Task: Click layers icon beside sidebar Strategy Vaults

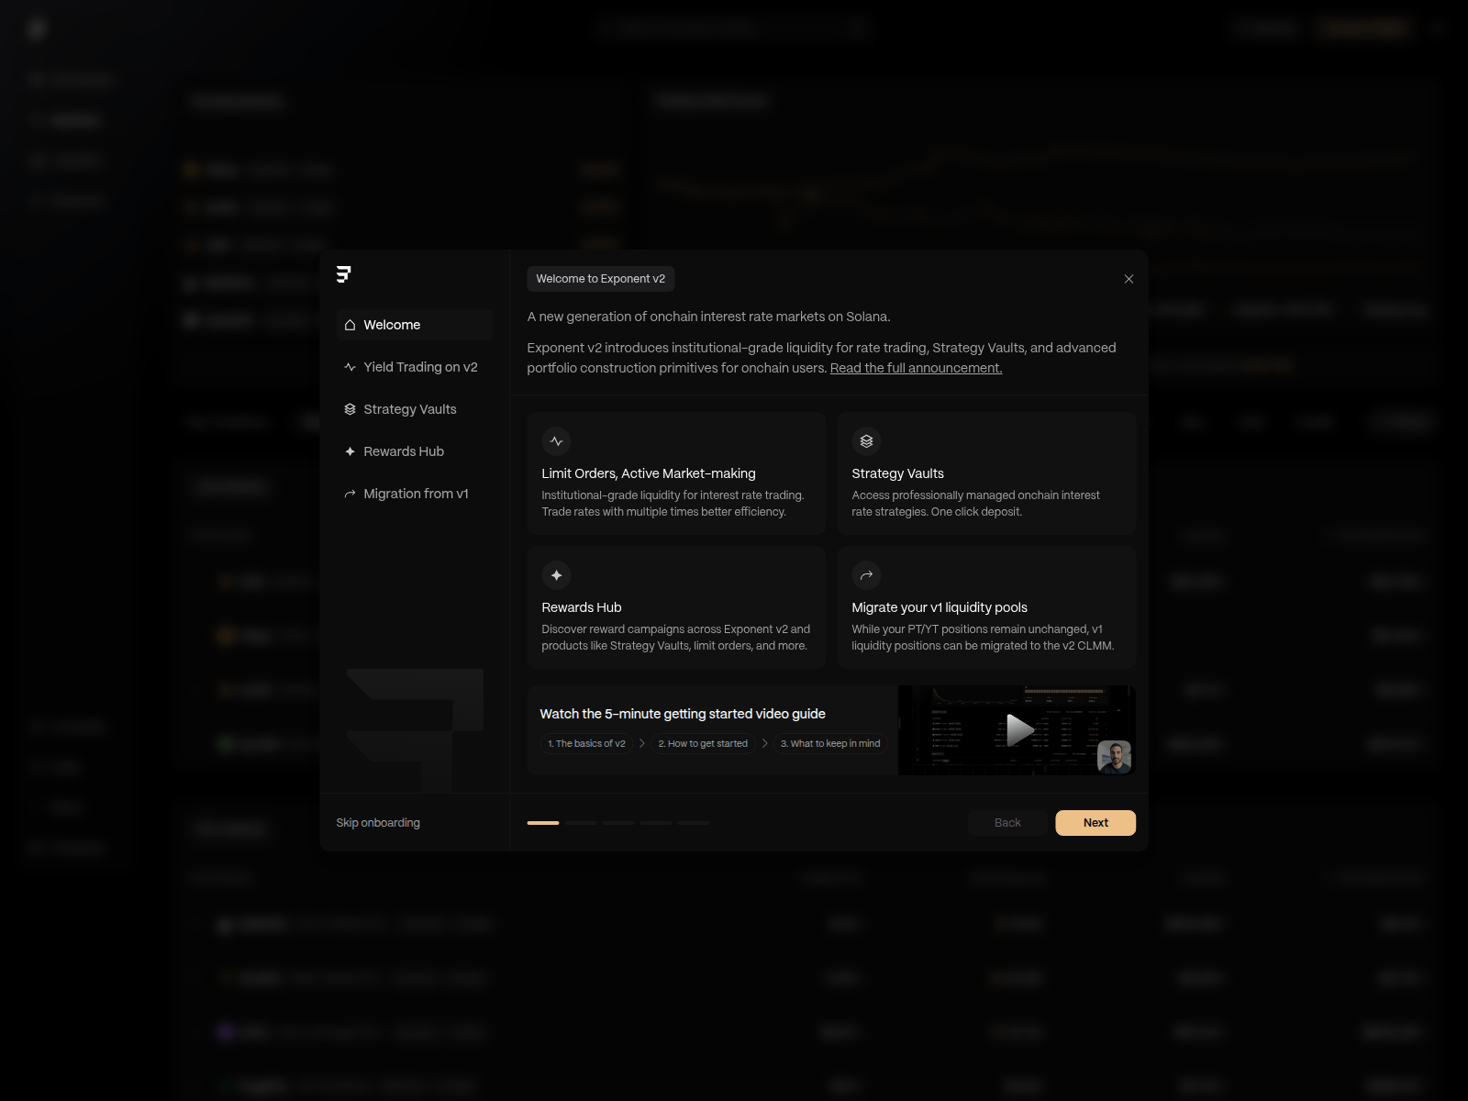Action: point(350,409)
